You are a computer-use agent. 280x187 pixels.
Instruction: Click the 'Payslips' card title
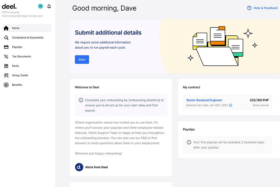[189, 129]
